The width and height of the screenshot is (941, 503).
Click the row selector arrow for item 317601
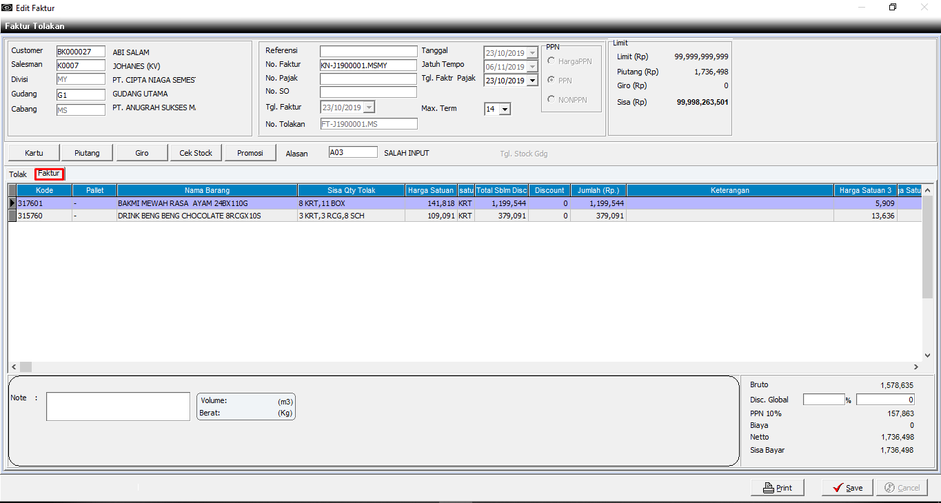[12, 203]
